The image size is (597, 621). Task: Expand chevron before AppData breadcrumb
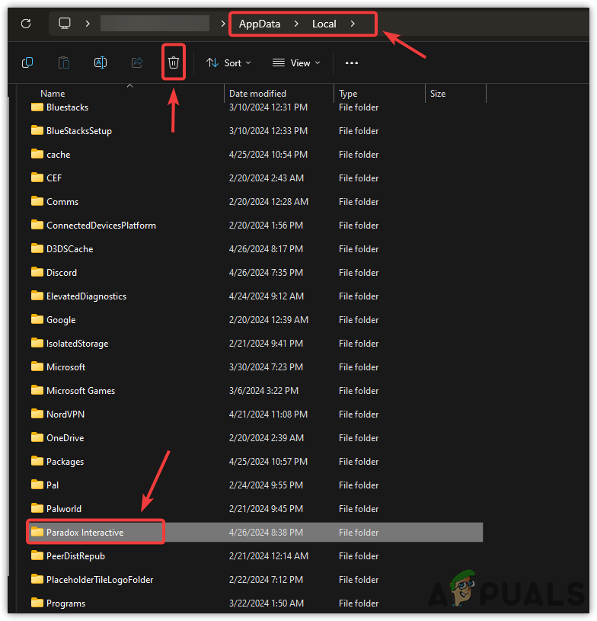click(223, 24)
